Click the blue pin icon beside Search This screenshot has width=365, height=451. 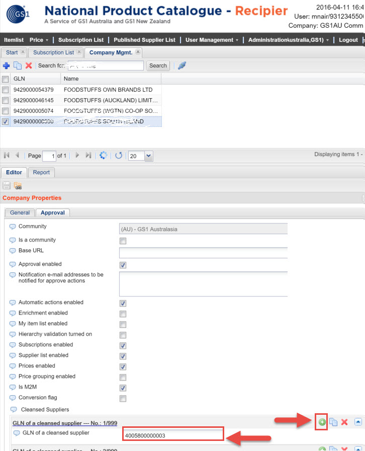(x=182, y=65)
